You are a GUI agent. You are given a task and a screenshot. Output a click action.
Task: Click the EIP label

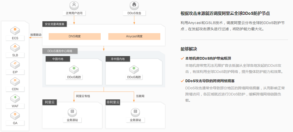pos(15,72)
